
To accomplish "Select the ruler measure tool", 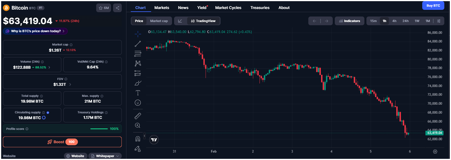I will coord(138,116).
